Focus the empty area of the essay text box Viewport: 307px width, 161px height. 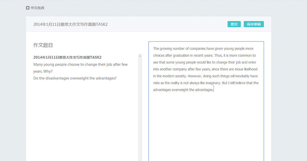(206, 126)
